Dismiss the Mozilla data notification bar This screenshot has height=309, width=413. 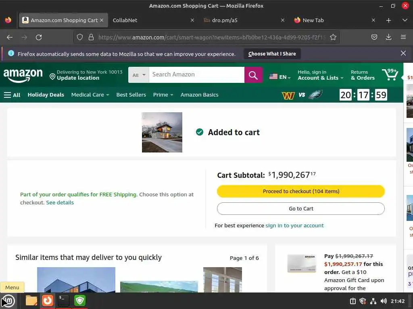click(x=403, y=54)
